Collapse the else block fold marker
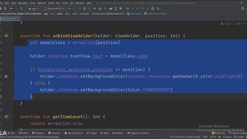Viewport: 247px width, 139px height. (12, 83)
